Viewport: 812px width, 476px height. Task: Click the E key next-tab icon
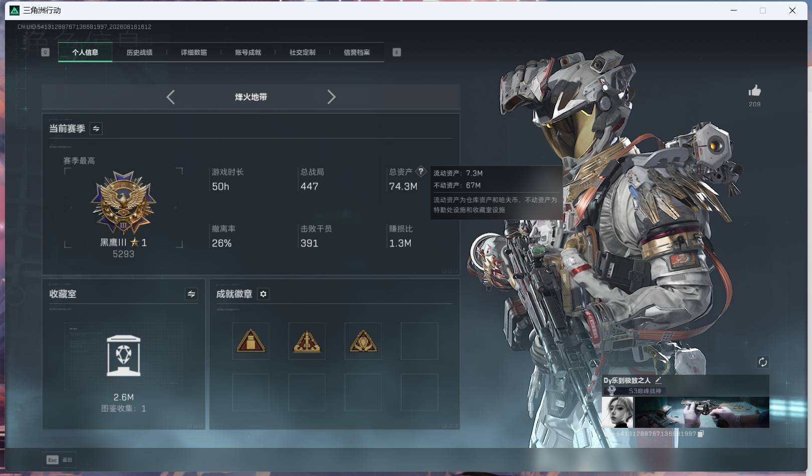[x=397, y=52]
